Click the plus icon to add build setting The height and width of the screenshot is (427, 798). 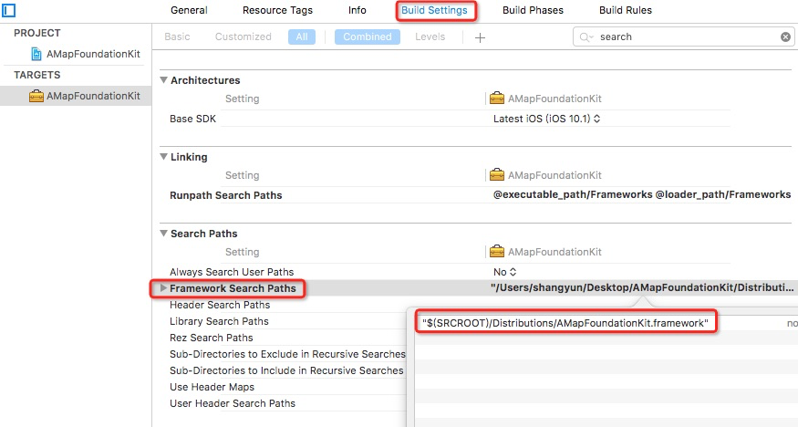click(480, 37)
